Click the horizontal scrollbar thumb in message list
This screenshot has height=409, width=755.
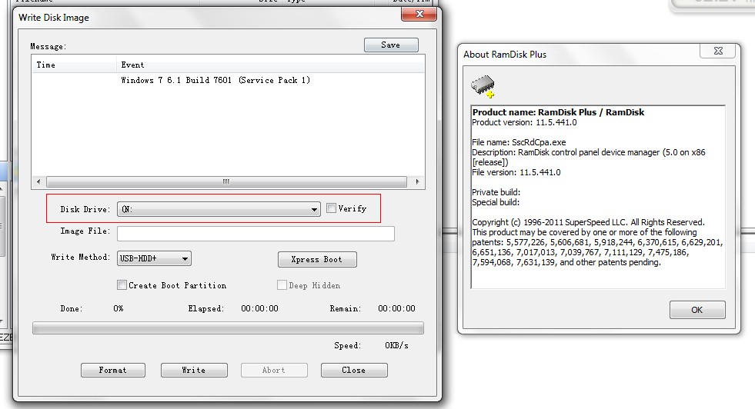(x=226, y=182)
